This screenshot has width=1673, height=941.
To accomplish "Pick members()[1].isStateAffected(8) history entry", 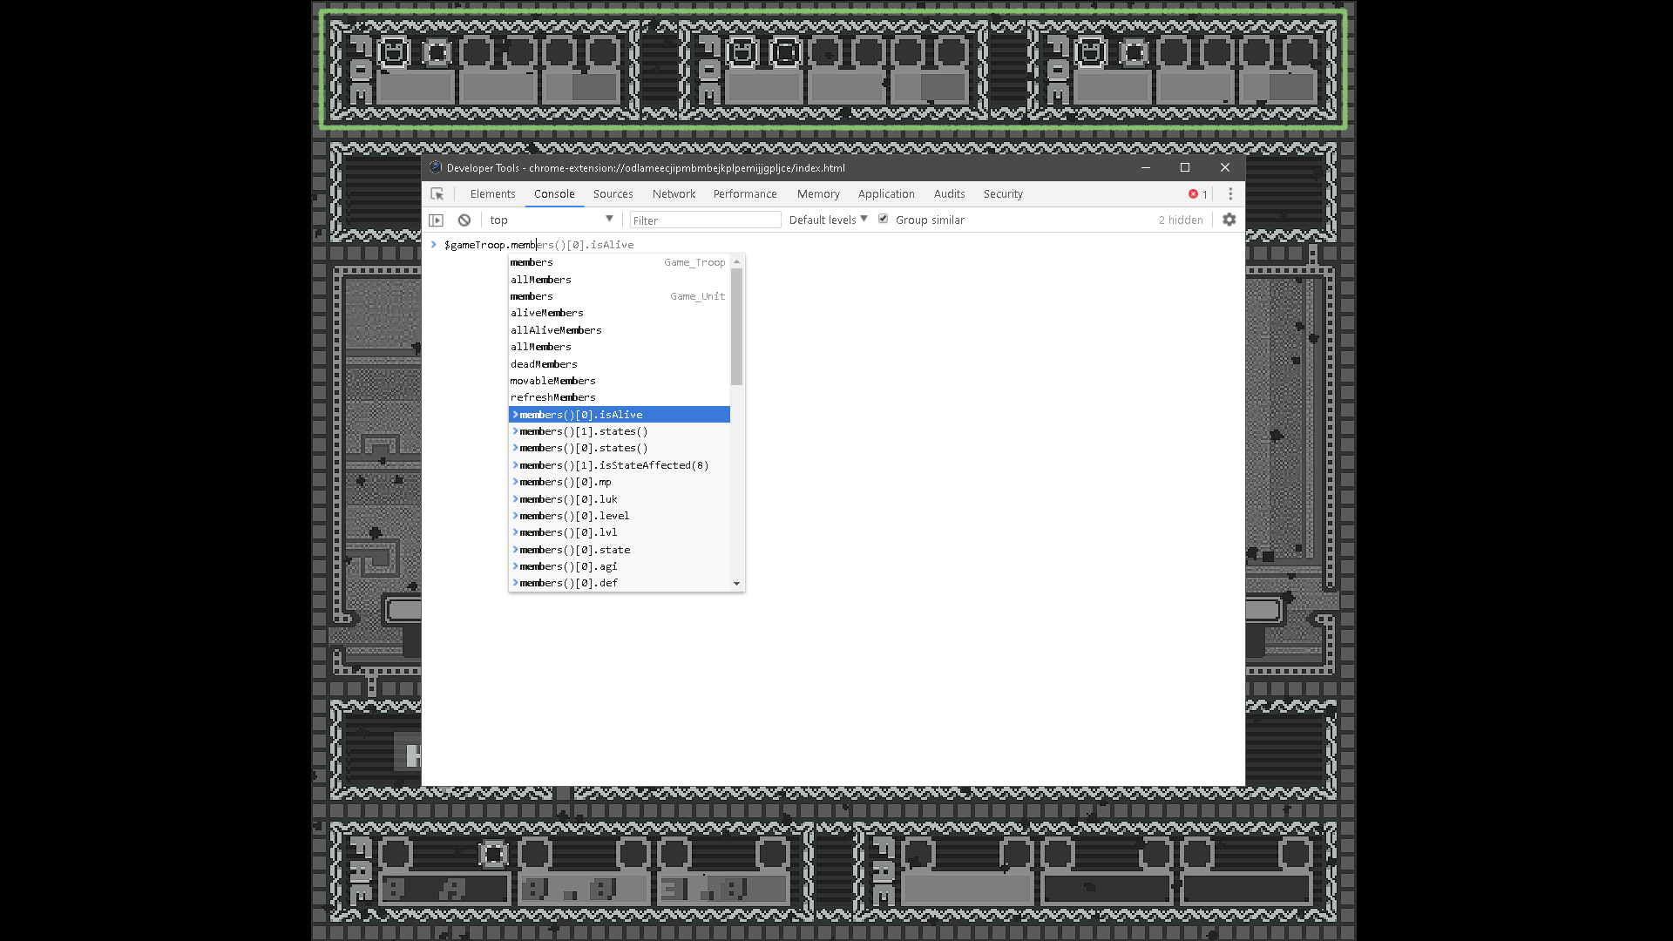I will point(619,465).
